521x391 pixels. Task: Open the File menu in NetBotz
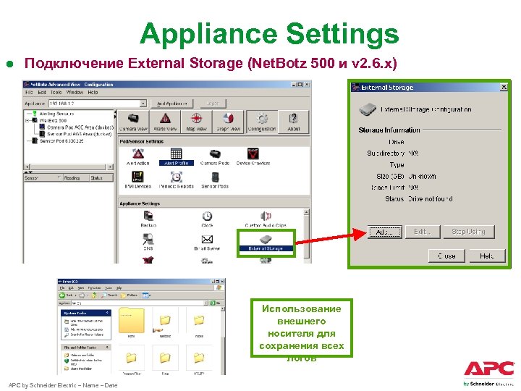pos(29,93)
